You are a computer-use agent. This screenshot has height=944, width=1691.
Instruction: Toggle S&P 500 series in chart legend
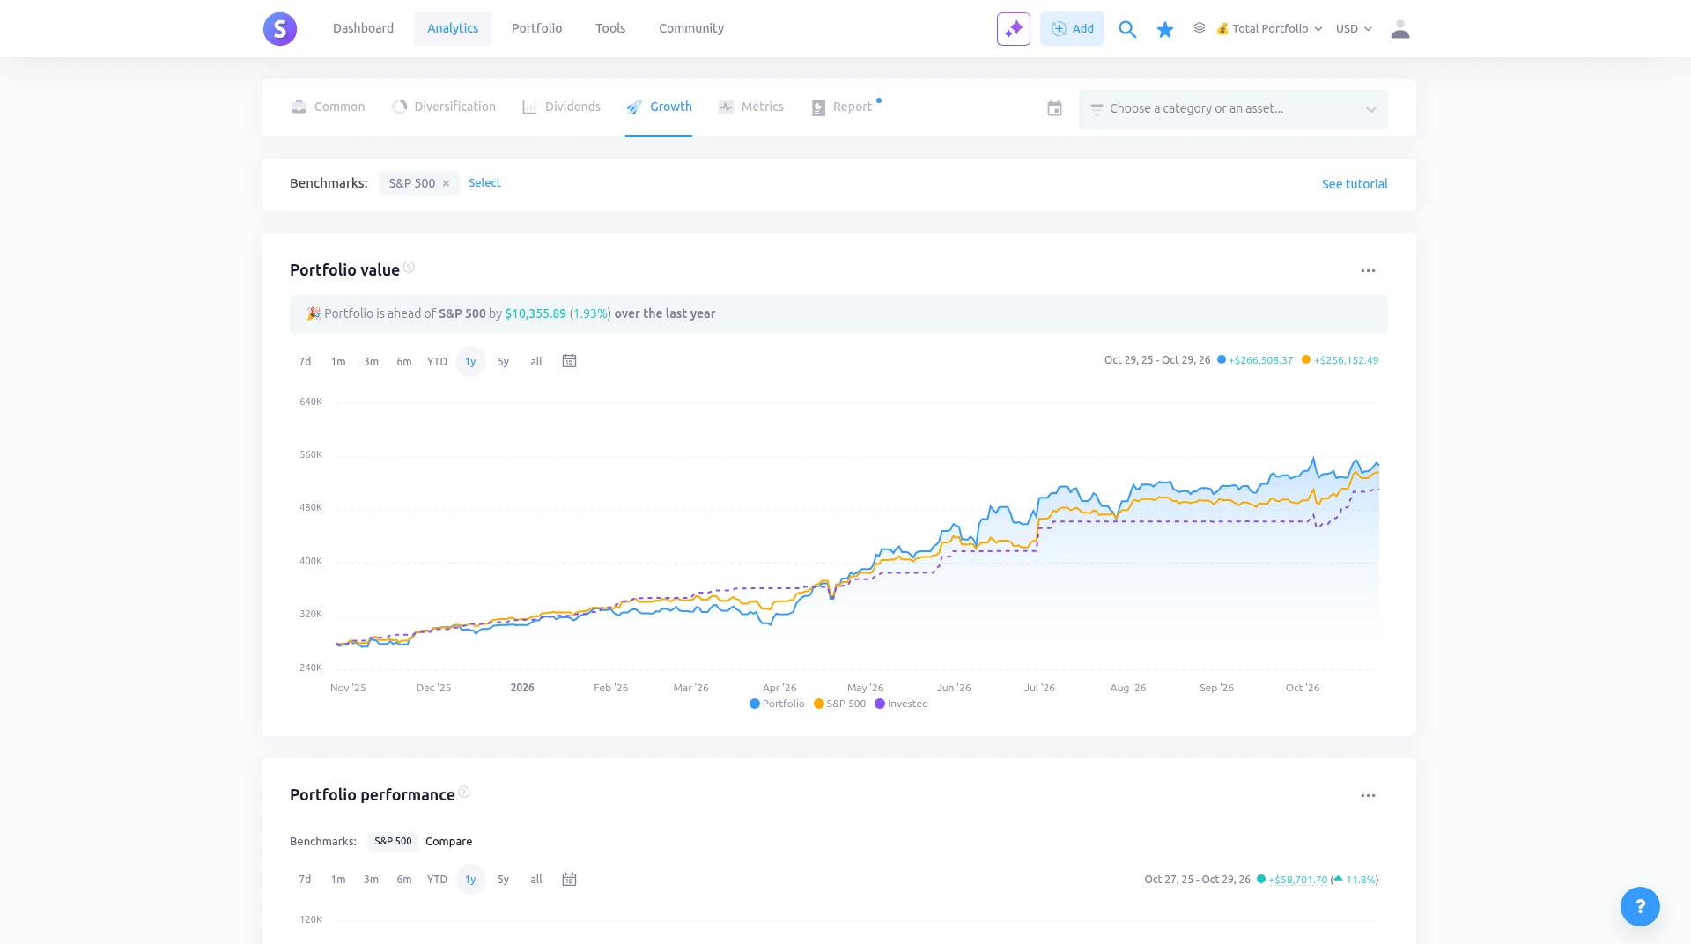pyautogui.click(x=840, y=704)
